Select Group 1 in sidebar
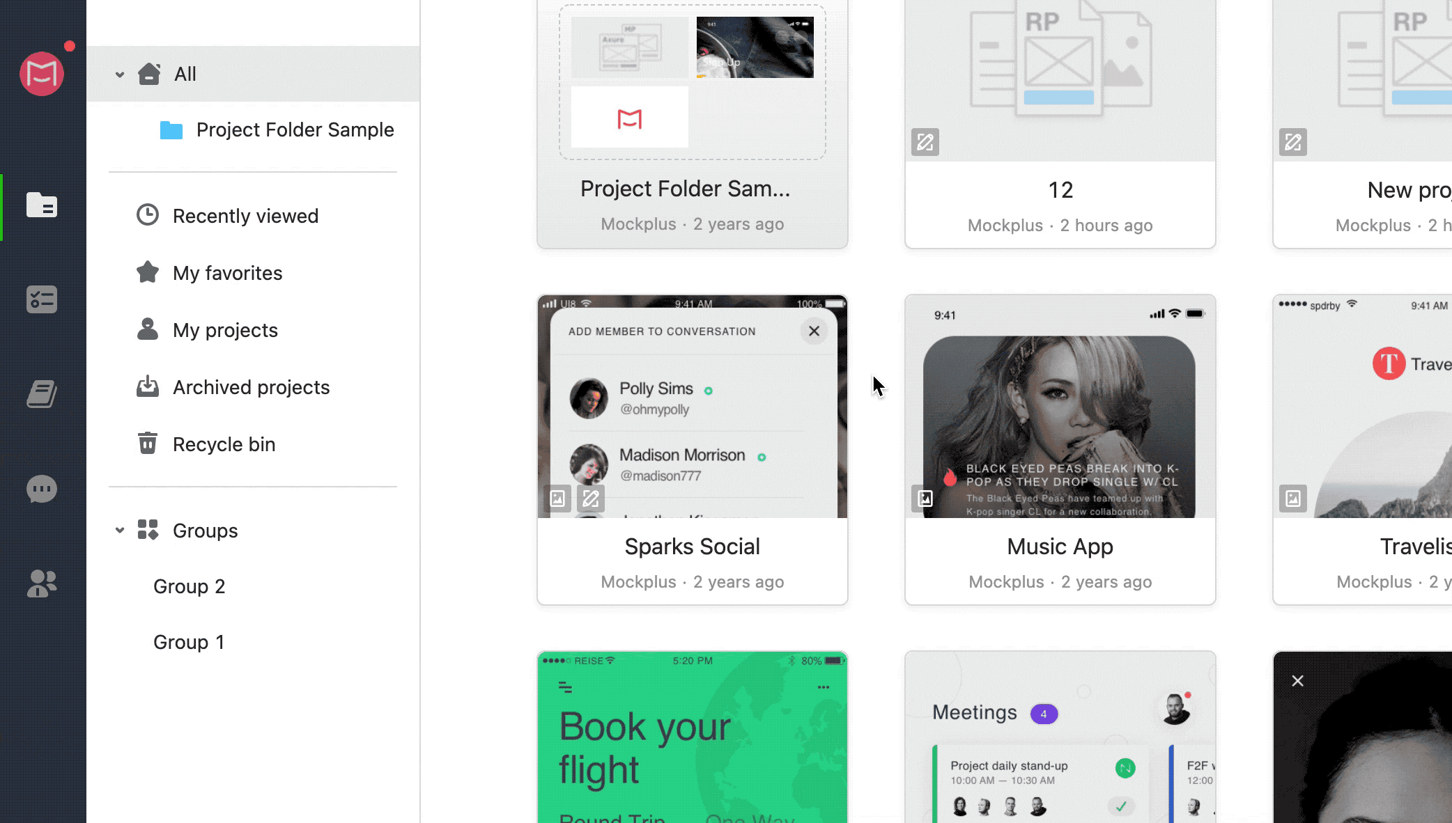The image size is (1452, 823). (x=189, y=642)
